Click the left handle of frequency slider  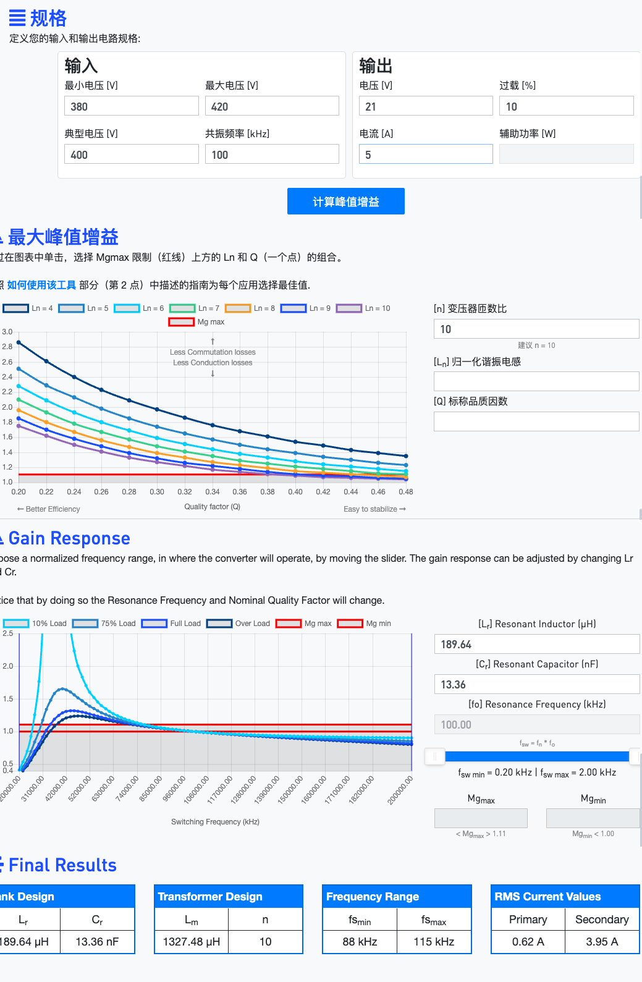[435, 756]
